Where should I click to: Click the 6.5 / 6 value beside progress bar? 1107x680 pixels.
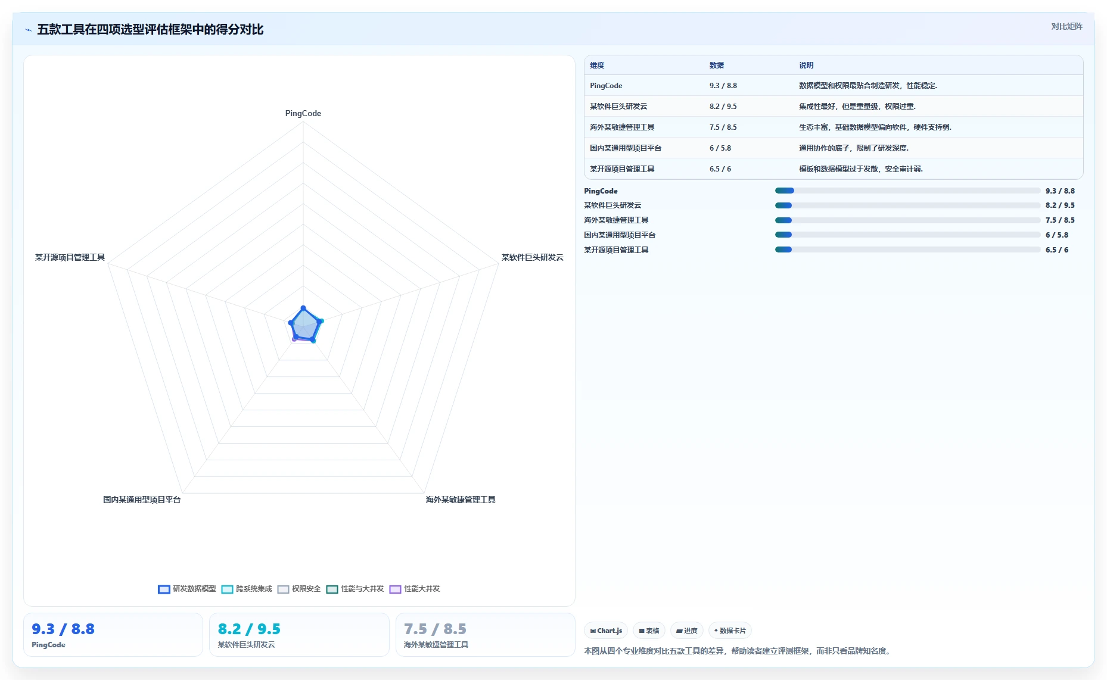pos(1057,250)
